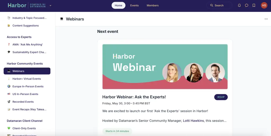Open the messages chat bubble icon
This screenshot has height=136, width=271.
click(x=247, y=5)
